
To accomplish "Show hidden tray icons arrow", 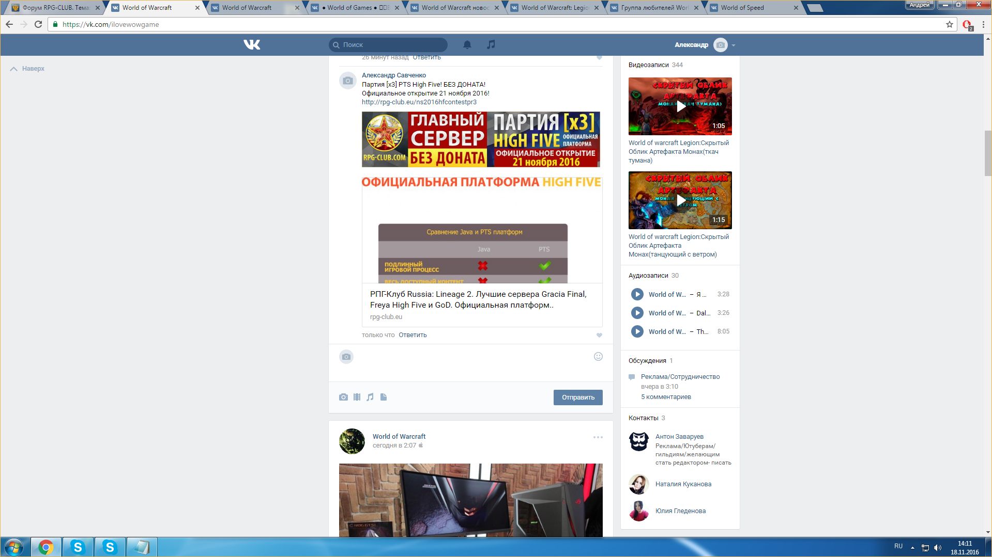I will point(912,548).
